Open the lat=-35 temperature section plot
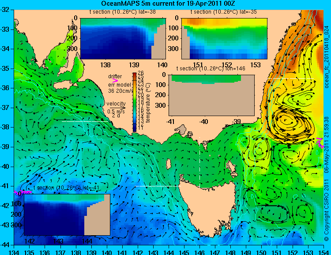This screenshot has height=255, width=331. coord(224,39)
